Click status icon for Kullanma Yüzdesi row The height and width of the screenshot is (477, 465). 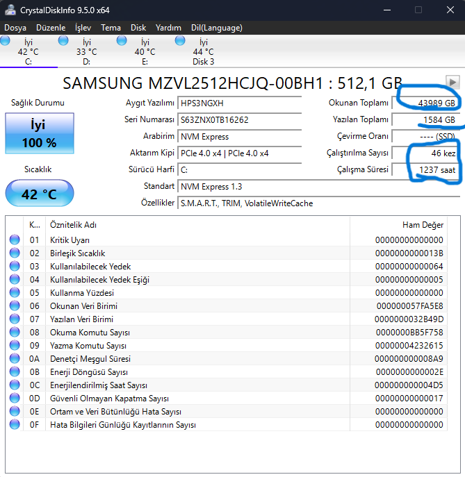point(15,292)
